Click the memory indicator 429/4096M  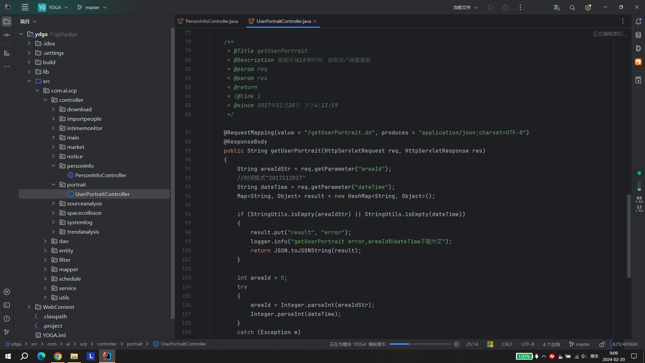[x=625, y=344]
